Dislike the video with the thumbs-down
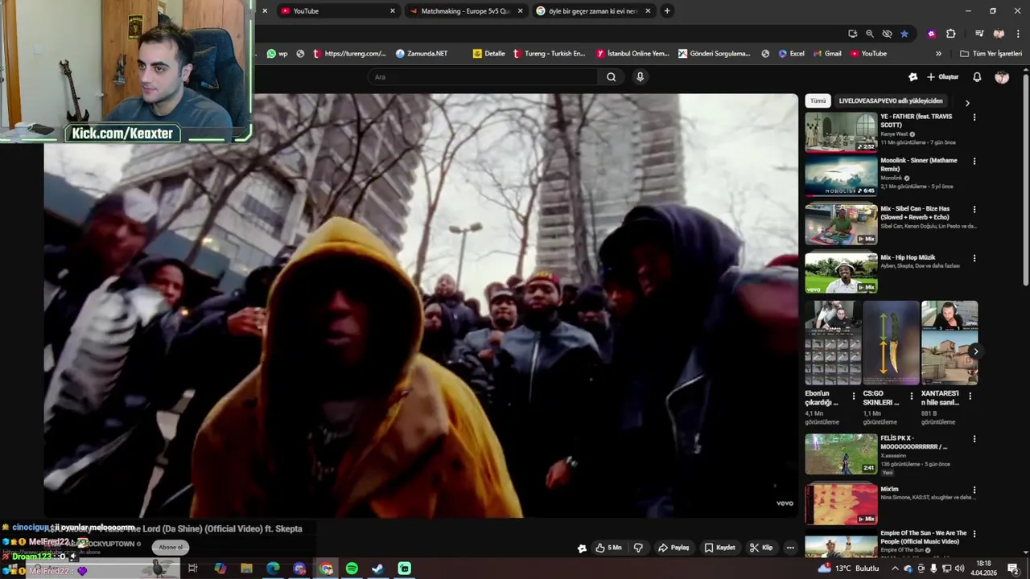This screenshot has width=1030, height=579. coord(638,548)
